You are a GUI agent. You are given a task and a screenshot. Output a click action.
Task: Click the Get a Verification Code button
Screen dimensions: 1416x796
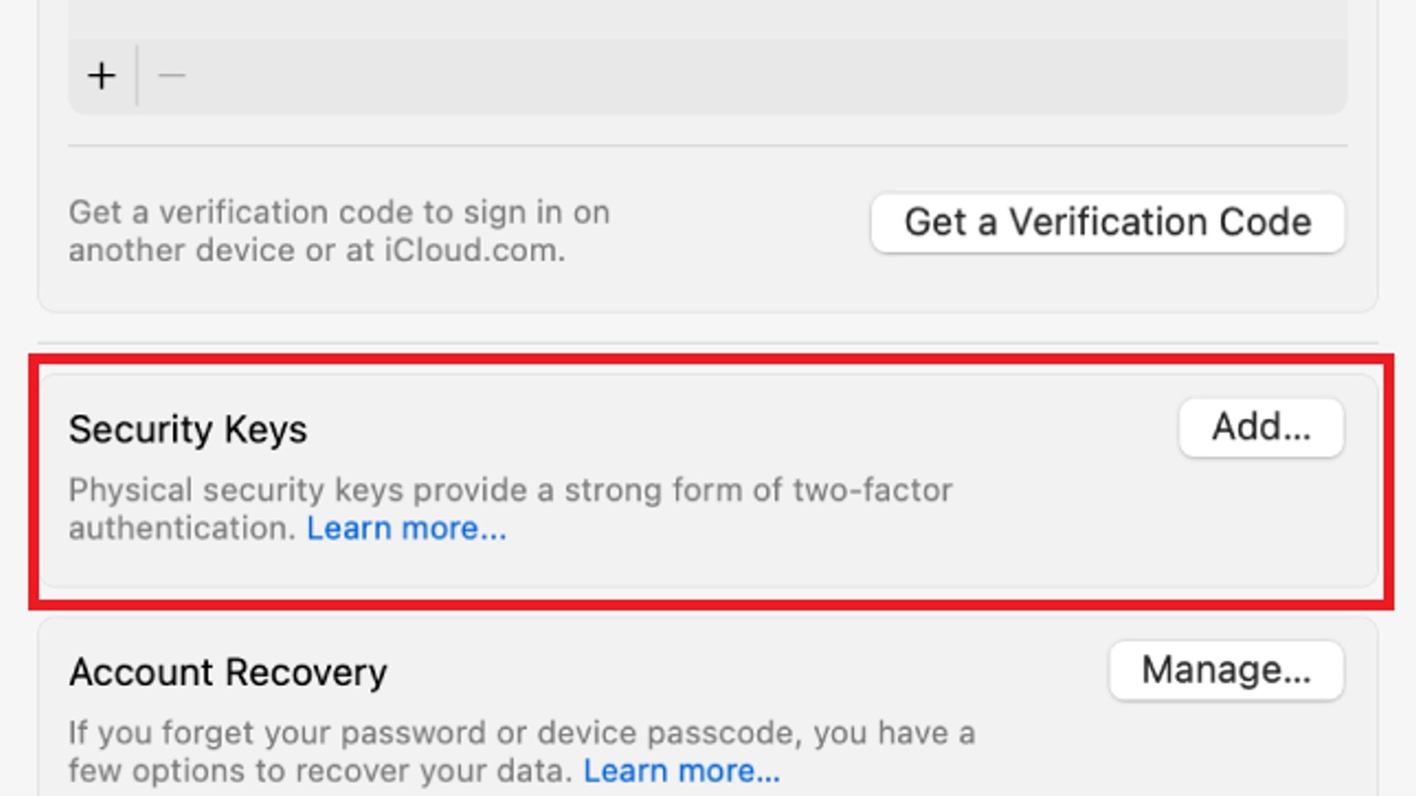[x=1106, y=223]
